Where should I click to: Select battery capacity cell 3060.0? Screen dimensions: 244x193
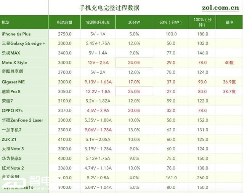(x=65, y=168)
